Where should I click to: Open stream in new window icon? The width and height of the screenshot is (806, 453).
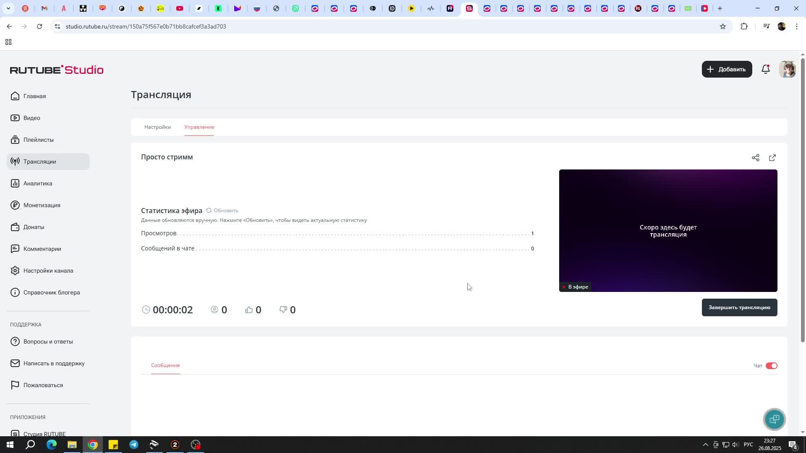coord(772,158)
